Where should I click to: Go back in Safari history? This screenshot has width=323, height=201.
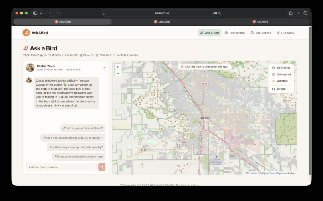tap(50, 13)
